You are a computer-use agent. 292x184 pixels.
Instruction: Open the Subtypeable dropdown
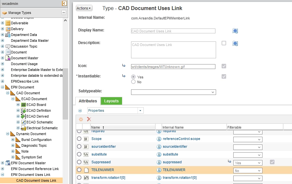click(x=173, y=92)
